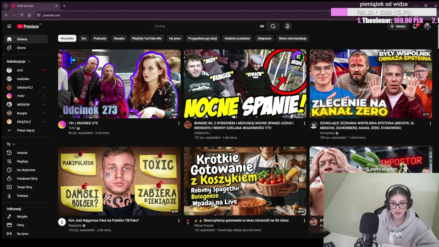
Task: Select the Gry filter chip
Action: click(x=84, y=38)
